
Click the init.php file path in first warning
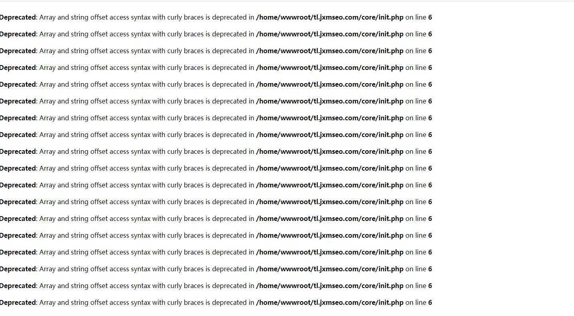330,18
